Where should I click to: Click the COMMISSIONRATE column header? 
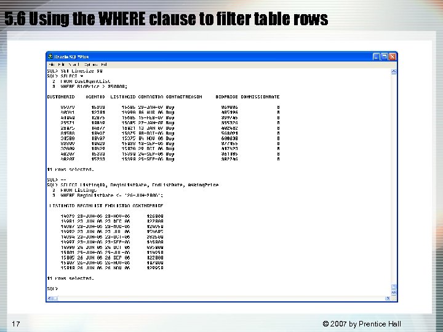click(260, 97)
